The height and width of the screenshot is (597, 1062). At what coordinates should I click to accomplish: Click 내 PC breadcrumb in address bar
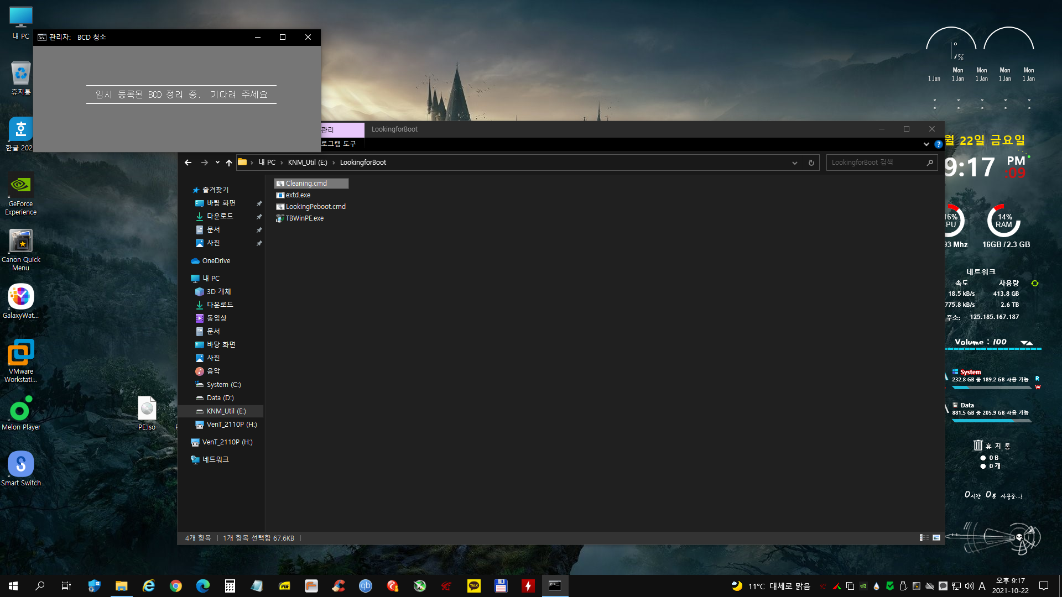click(267, 163)
